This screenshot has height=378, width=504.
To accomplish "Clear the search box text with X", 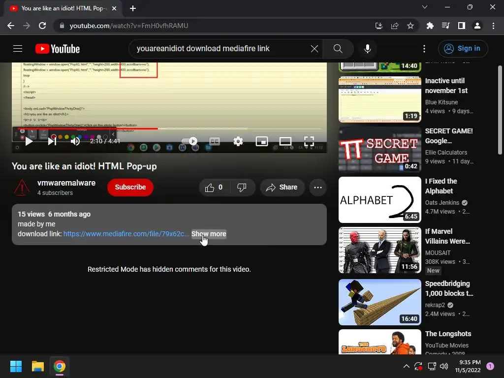I will coord(315,49).
